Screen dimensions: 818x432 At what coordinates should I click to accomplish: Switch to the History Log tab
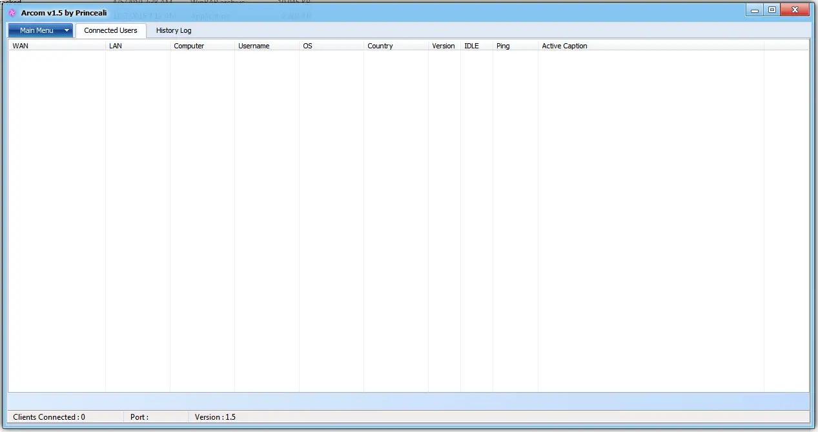(174, 30)
